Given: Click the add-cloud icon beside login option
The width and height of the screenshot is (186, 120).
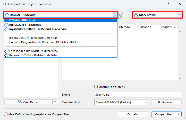Looking at the screenshot, I should click(x=7, y=51).
